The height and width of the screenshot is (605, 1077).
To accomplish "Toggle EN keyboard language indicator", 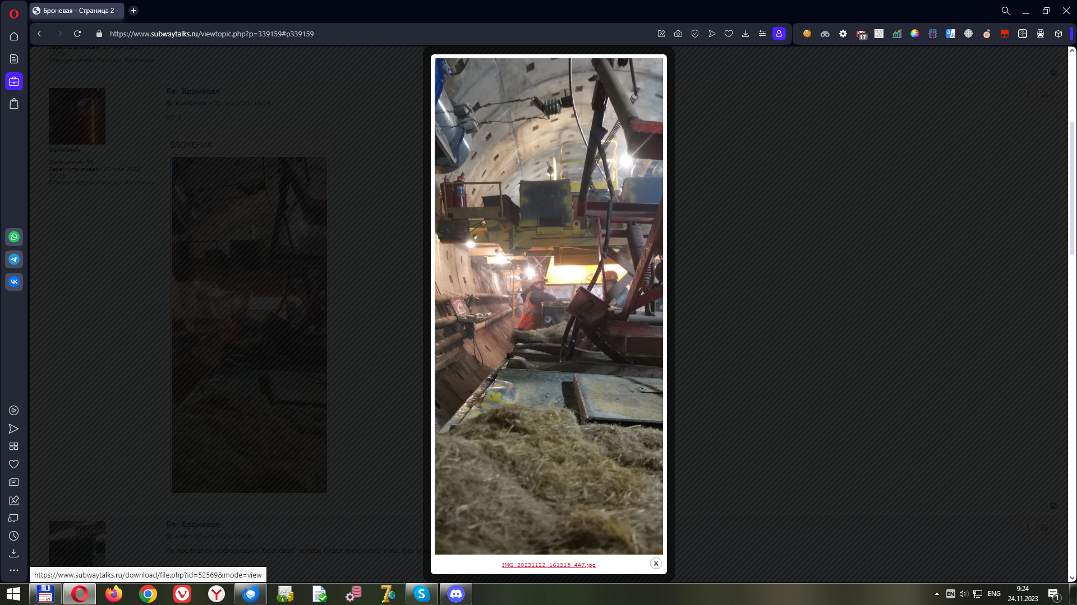I will (950, 594).
